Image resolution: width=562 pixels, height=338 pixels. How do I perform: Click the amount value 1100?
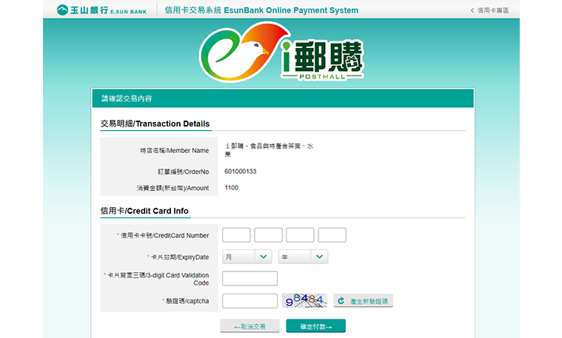click(232, 188)
